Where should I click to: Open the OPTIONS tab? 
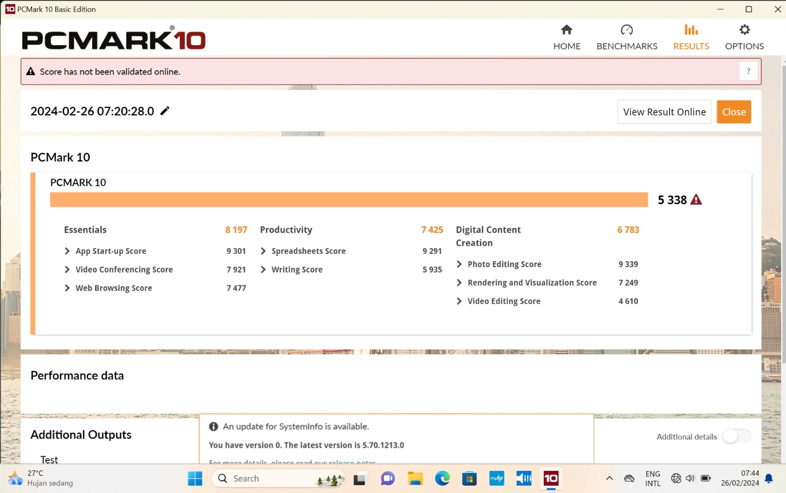coord(744,37)
